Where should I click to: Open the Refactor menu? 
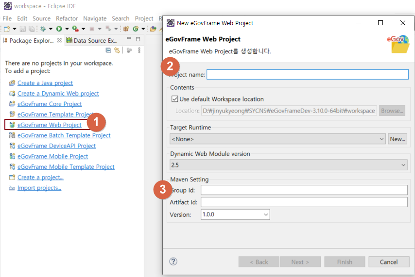coord(67,18)
